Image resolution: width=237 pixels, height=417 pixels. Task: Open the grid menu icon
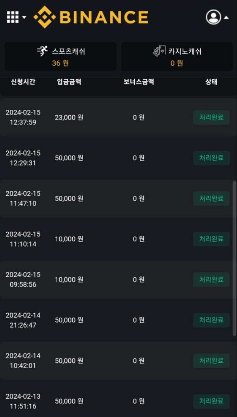[x=13, y=17]
